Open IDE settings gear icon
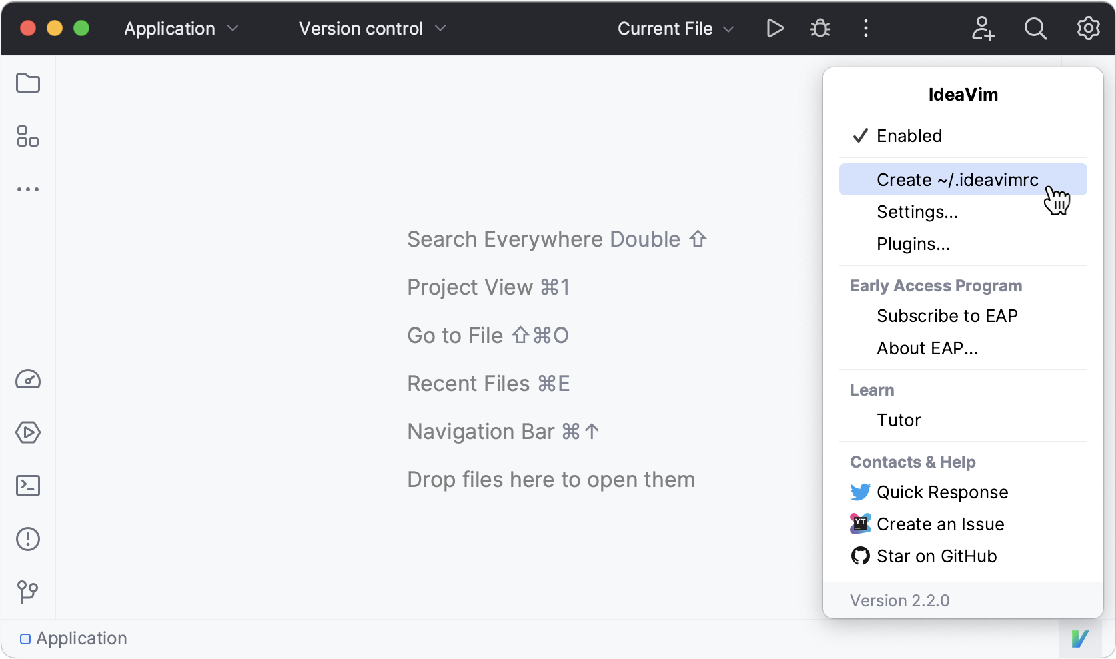 coord(1089,28)
